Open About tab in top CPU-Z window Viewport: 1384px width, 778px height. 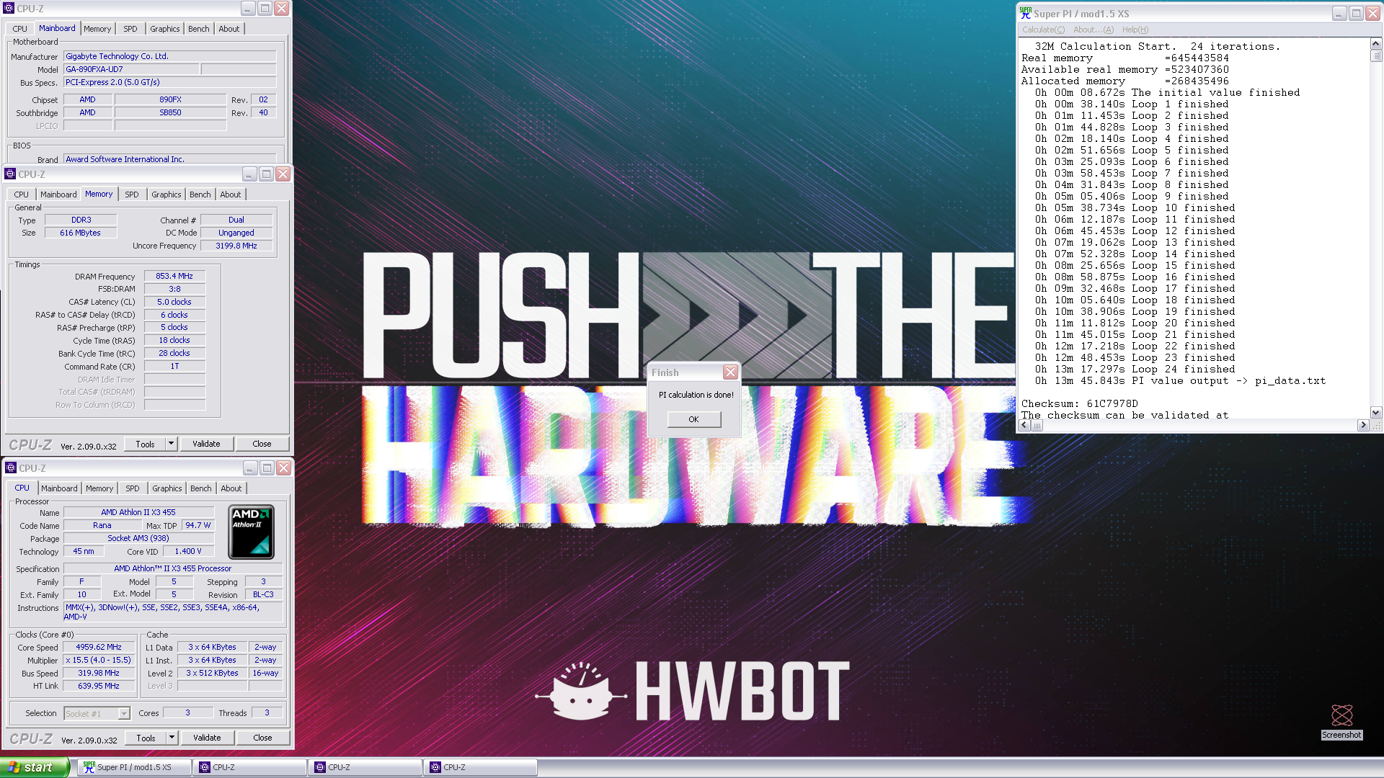click(x=229, y=29)
